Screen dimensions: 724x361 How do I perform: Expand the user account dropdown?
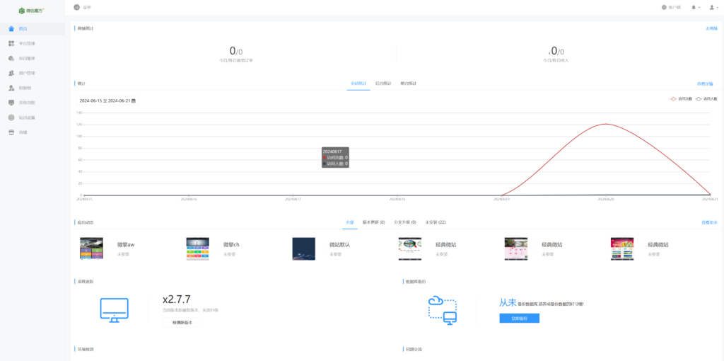click(713, 7)
